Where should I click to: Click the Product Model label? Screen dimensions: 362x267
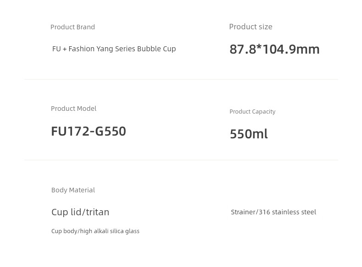(x=73, y=109)
